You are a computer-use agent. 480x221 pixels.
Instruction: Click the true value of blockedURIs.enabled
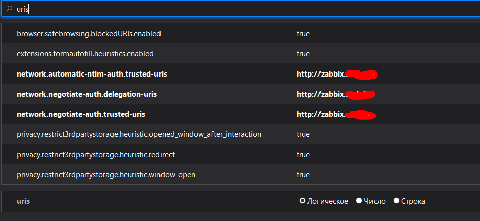point(303,34)
